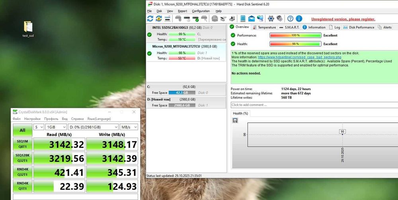This screenshot has height=200, width=398.
Task: Switch to the S.M.A.R.T. tab
Action: point(289,27)
